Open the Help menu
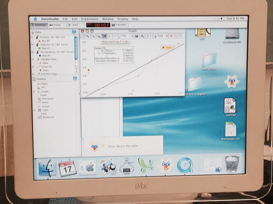 coord(135,19)
